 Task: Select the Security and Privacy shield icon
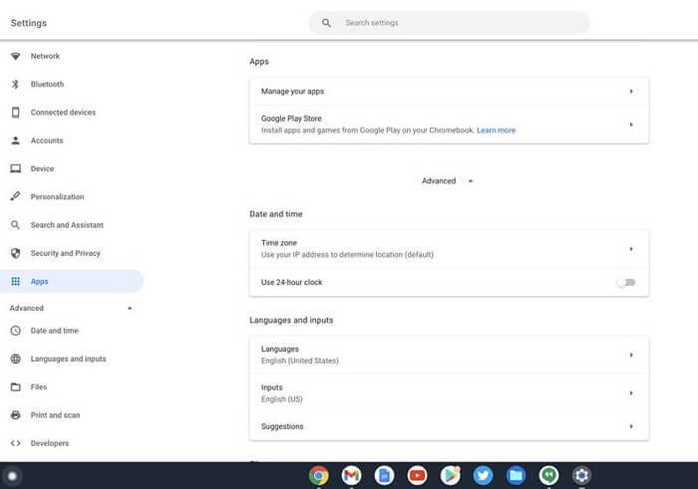15,253
